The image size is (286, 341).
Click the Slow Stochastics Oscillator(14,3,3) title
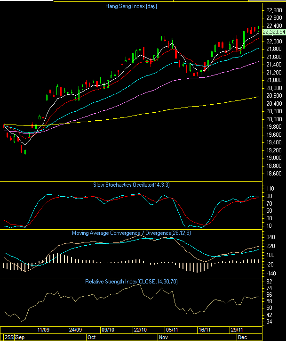pyautogui.click(x=131, y=185)
